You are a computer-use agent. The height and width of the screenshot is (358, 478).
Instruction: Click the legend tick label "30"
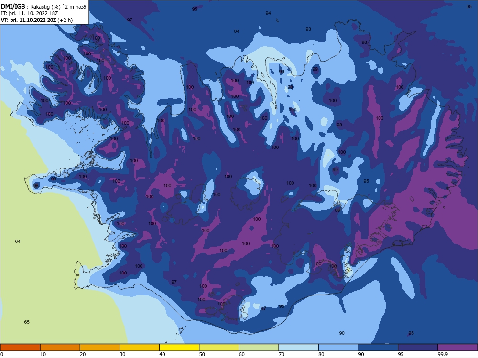coord(122,354)
